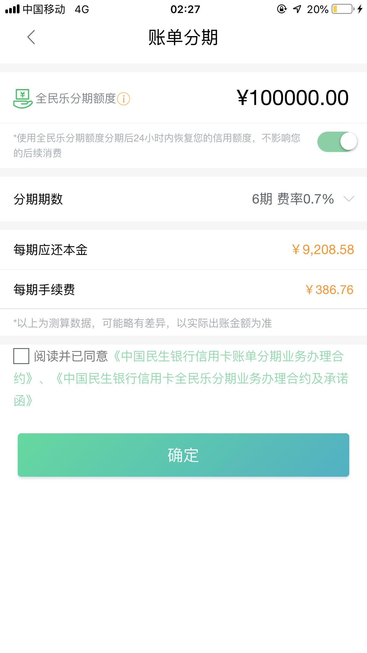The image size is (367, 653).
Task: Tap the 每期应还本金 amount ¥9,208.58
Action: tap(323, 250)
